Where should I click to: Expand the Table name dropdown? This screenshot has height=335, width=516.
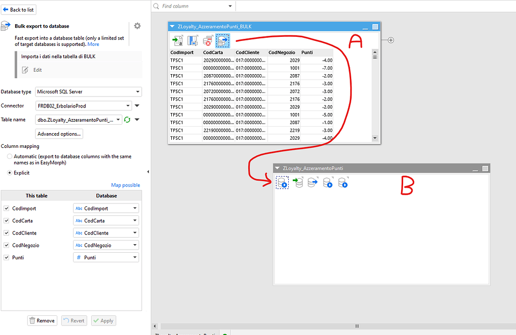pos(117,120)
